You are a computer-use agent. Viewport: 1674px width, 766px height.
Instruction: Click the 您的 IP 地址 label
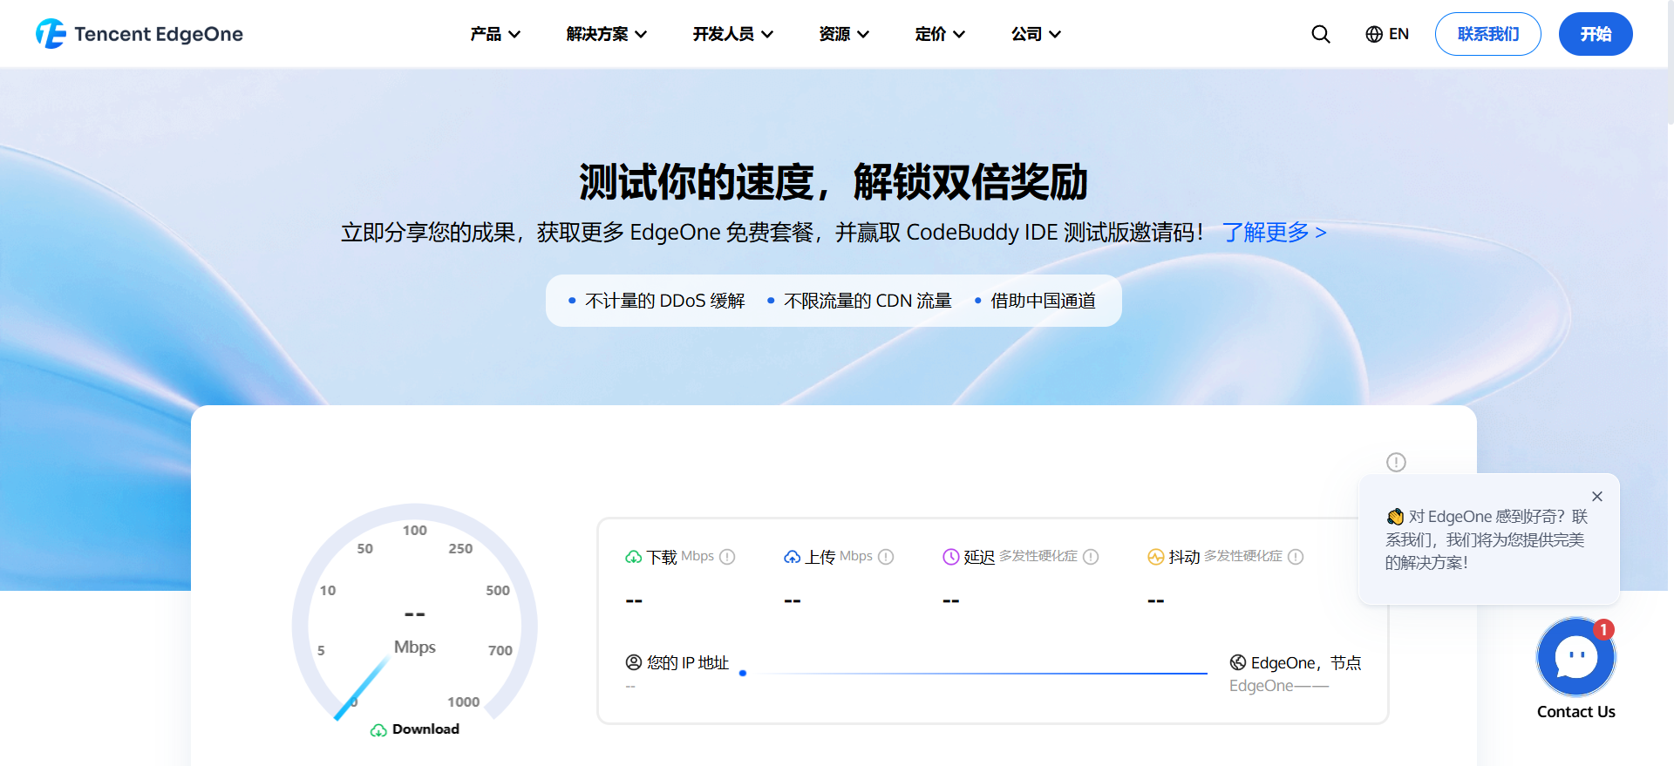(x=688, y=663)
